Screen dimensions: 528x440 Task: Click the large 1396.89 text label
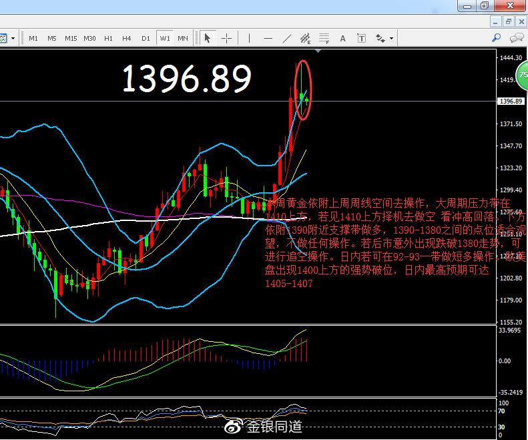click(x=187, y=79)
